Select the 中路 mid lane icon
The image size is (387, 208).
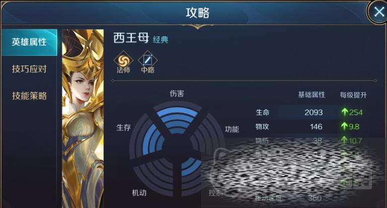[x=148, y=62]
